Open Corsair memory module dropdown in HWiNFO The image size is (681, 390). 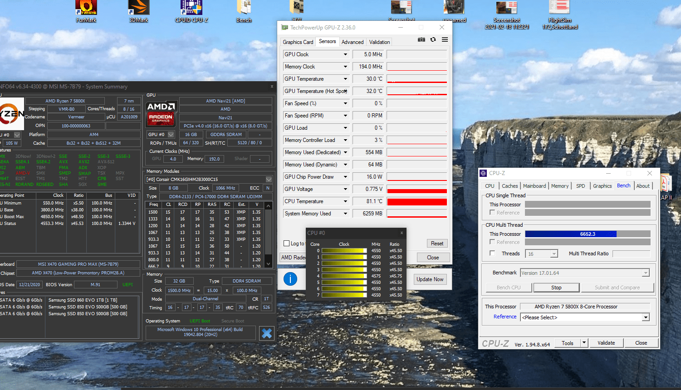(x=269, y=179)
